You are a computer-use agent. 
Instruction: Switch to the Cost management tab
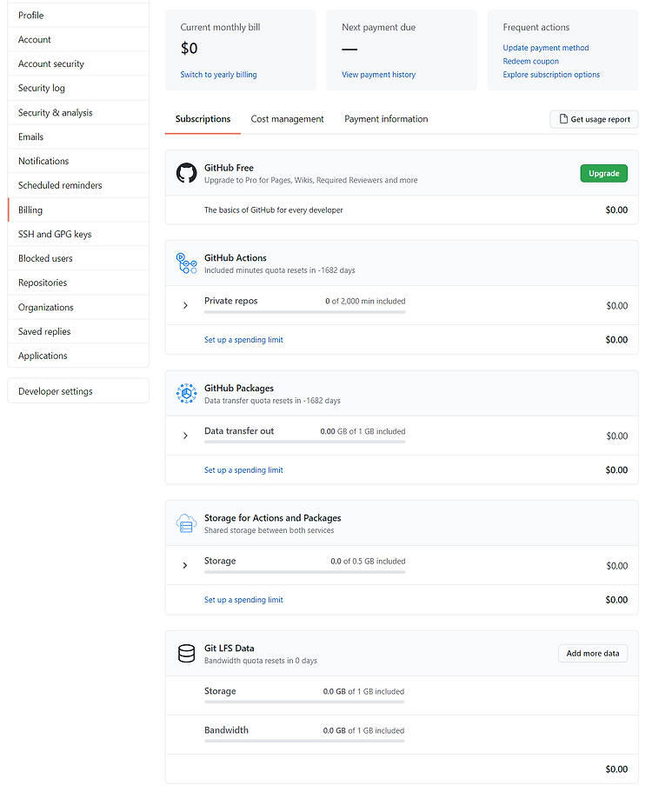[288, 119]
